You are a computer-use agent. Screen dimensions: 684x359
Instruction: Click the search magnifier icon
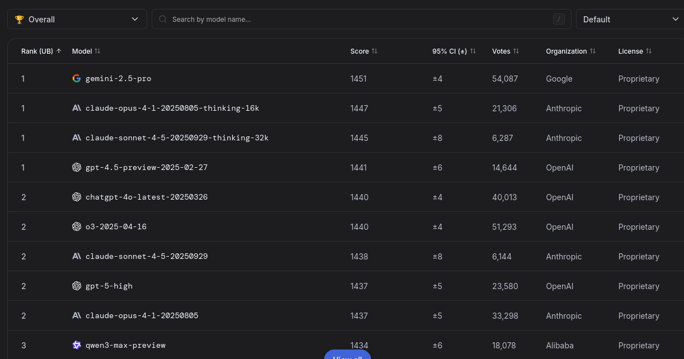[x=163, y=19]
